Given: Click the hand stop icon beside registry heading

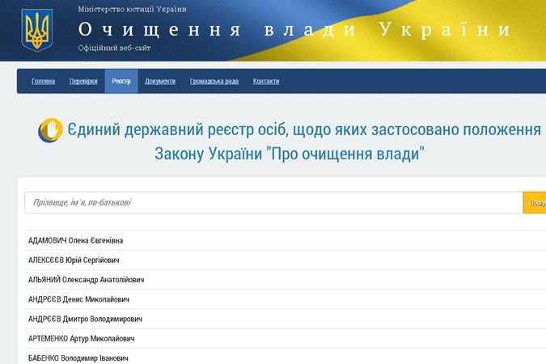Looking at the screenshot, I should (50, 130).
